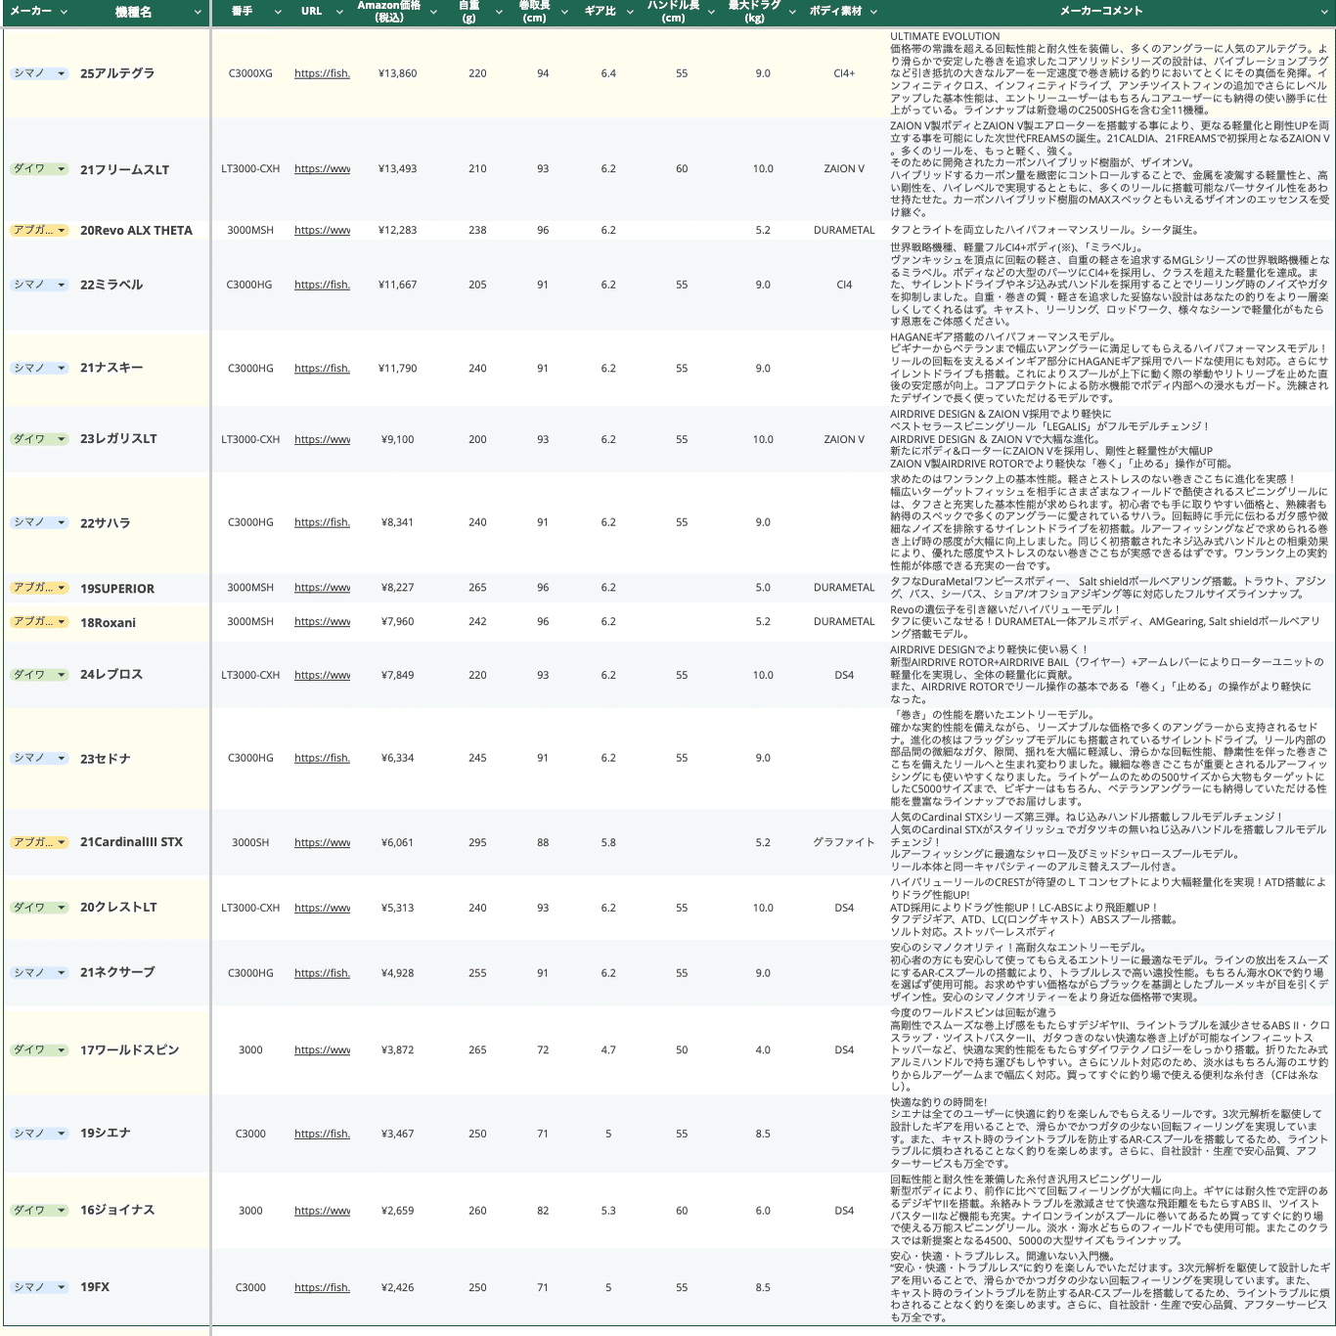Open the メーカー column filter dropdown

click(x=65, y=12)
